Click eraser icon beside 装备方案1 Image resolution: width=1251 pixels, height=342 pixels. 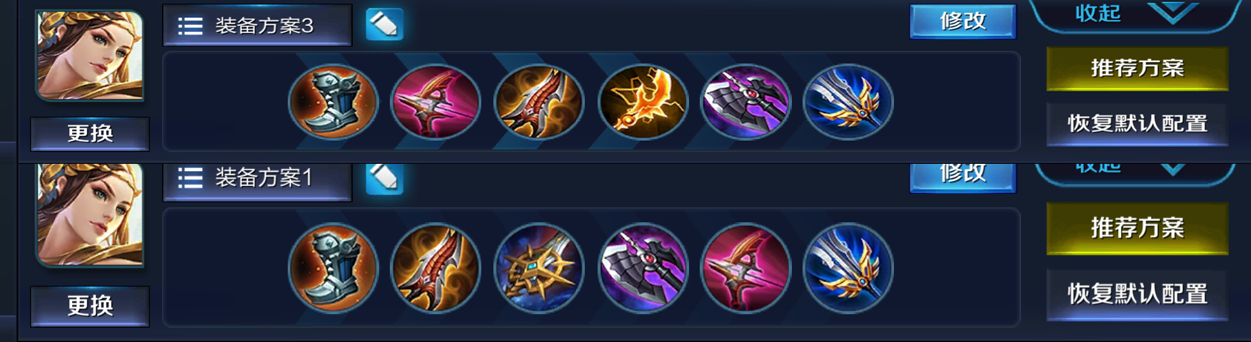point(385,179)
